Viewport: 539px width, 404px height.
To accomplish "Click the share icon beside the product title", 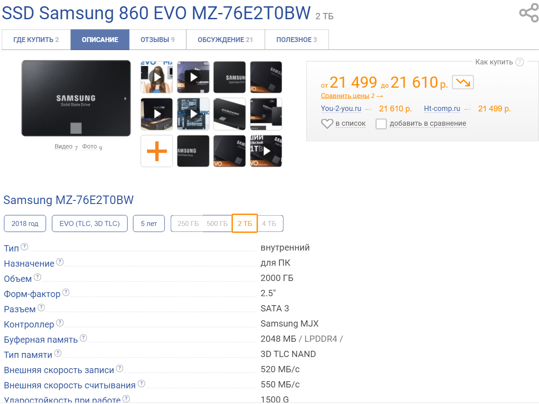I will 529,13.
